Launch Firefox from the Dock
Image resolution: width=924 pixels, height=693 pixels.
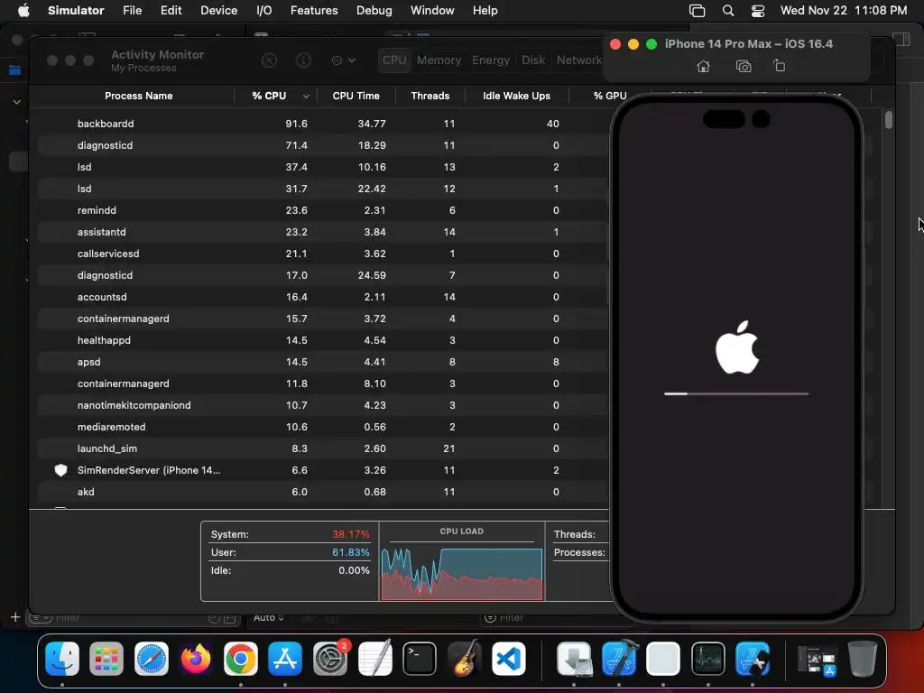[x=196, y=658]
